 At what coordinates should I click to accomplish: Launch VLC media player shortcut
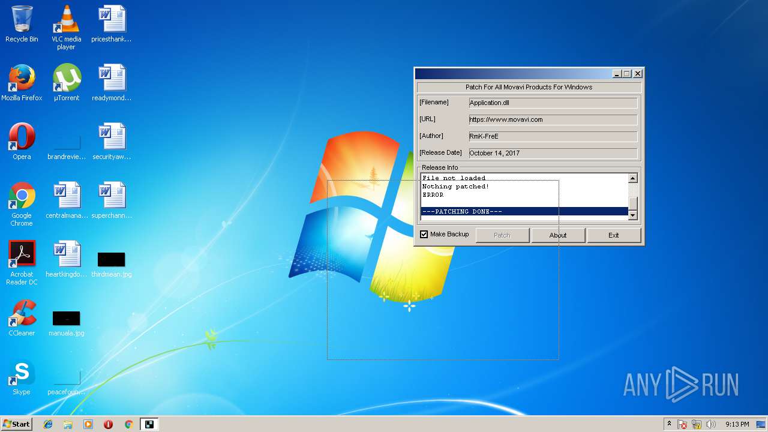(x=66, y=28)
